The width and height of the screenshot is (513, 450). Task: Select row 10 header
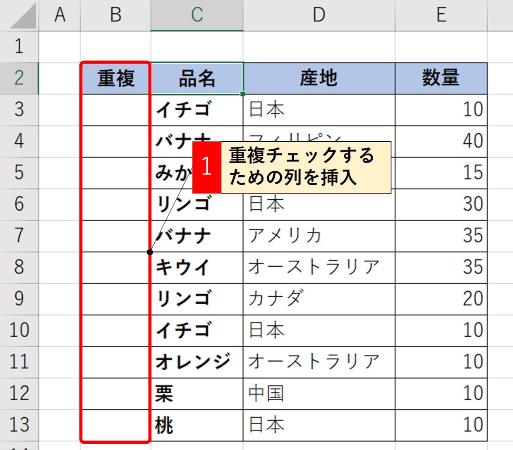[x=19, y=330]
